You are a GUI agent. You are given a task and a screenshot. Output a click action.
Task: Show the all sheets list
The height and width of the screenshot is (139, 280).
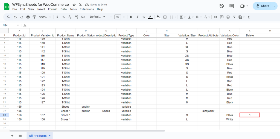click(x=20, y=136)
